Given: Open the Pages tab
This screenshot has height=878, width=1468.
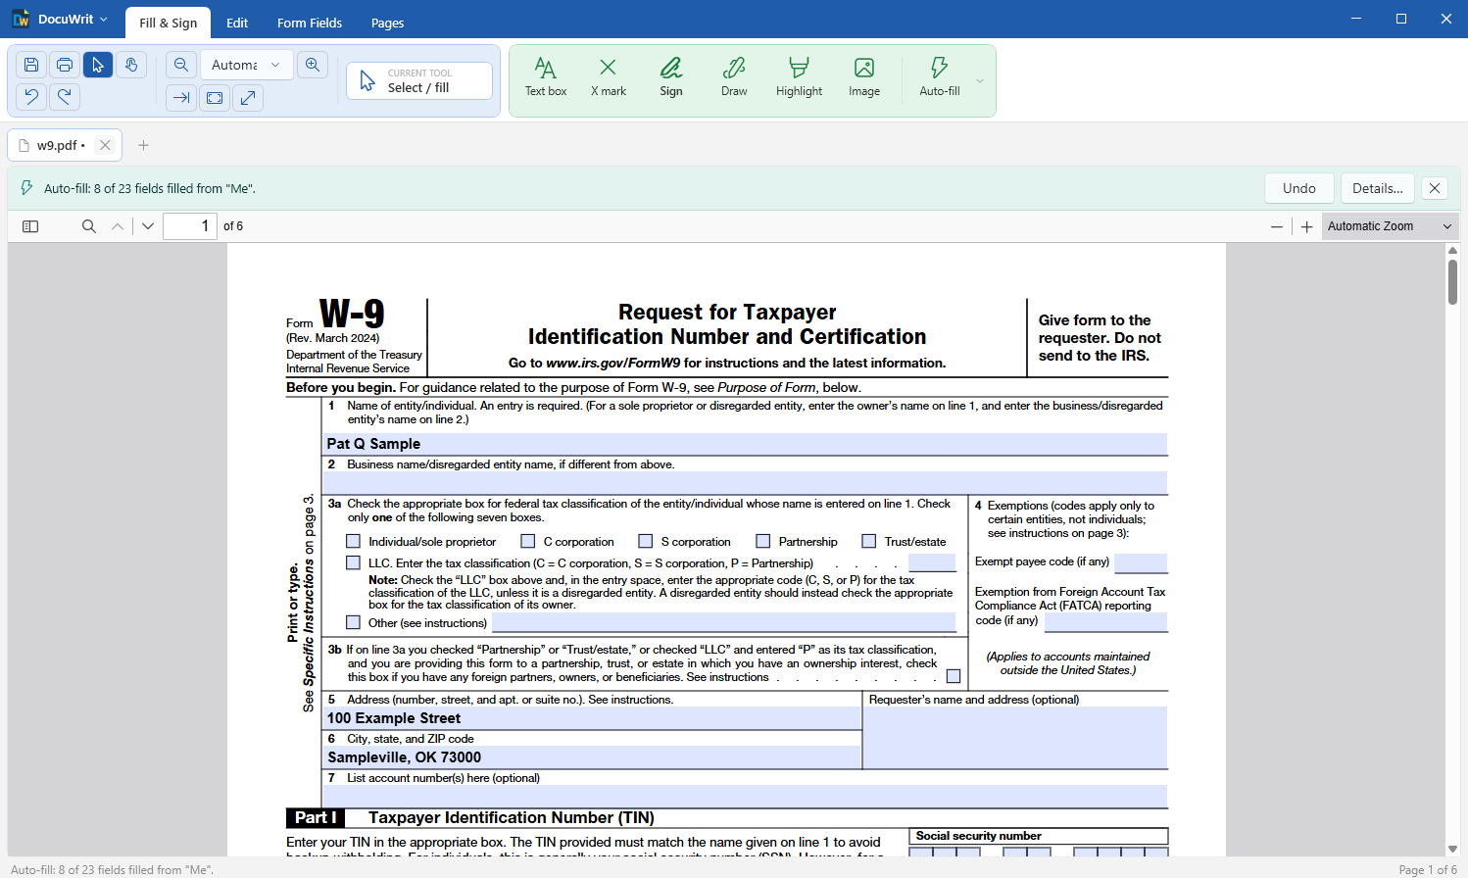Looking at the screenshot, I should click(388, 23).
